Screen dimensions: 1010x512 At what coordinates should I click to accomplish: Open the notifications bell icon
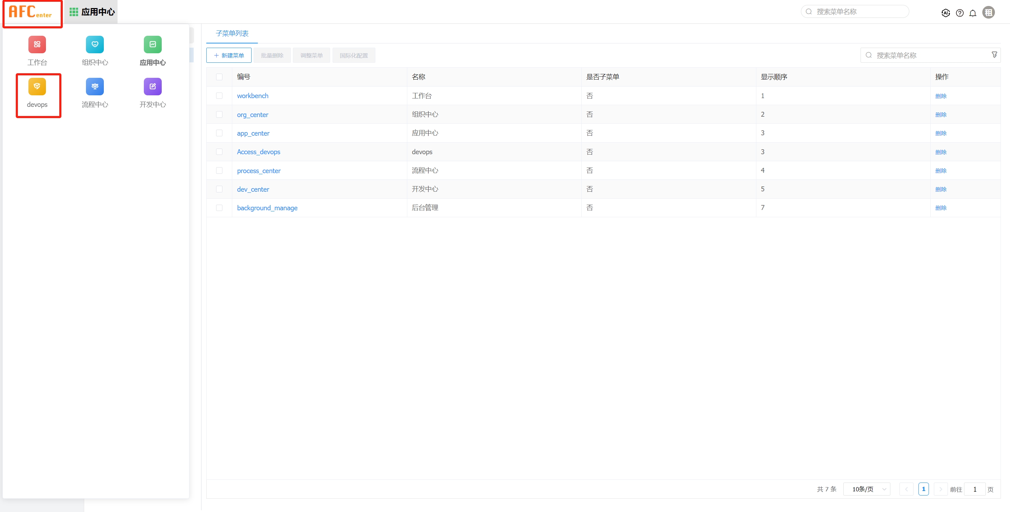[973, 13]
